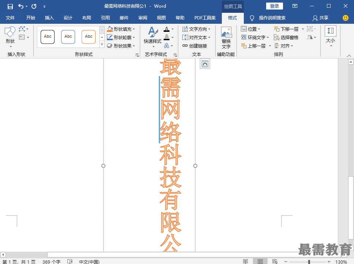The image size is (354, 264).
Task: Open the 形状 (Shapes) gallery
Action: pyautogui.click(x=10, y=37)
